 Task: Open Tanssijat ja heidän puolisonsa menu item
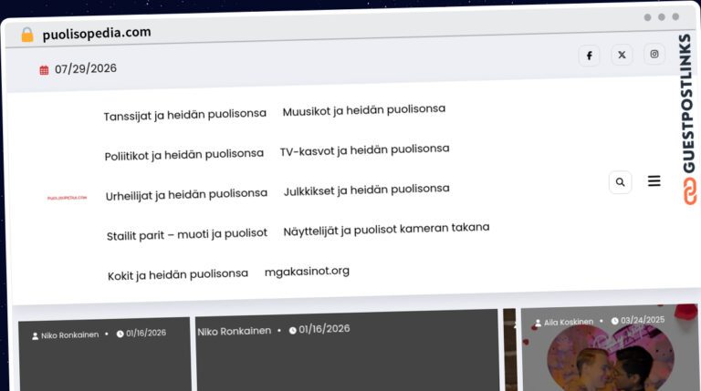[x=185, y=115]
